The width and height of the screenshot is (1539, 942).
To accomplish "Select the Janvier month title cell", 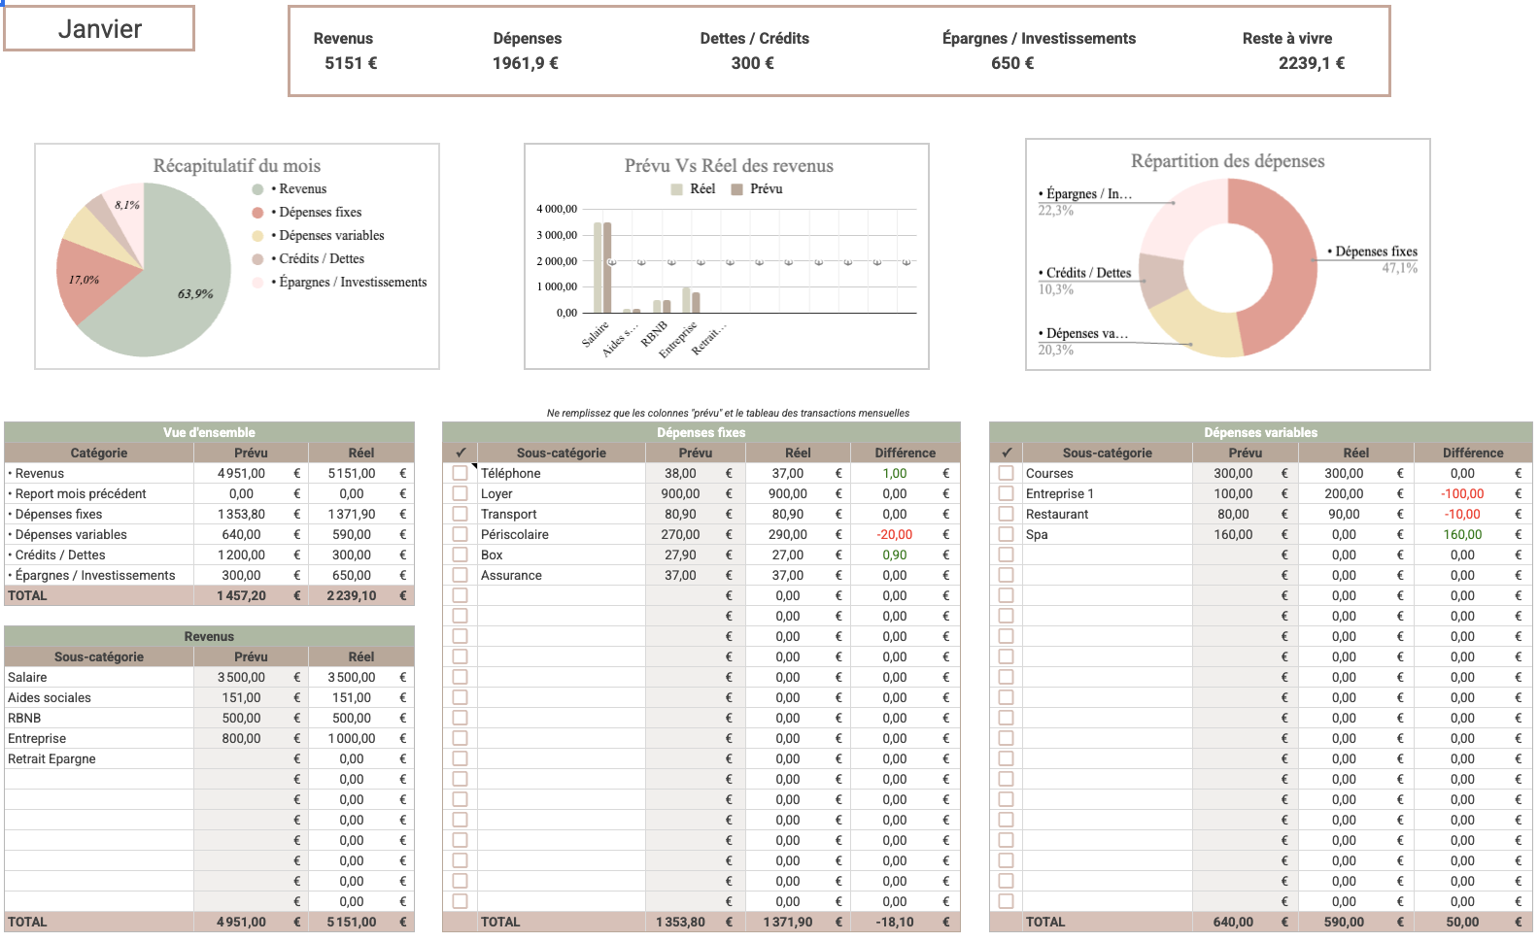I will point(99,28).
